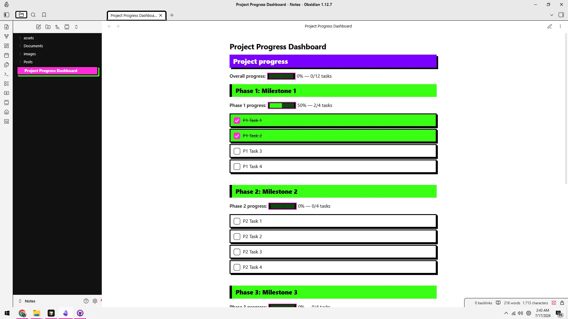
Task: Click the 216 words status item
Action: point(512,303)
